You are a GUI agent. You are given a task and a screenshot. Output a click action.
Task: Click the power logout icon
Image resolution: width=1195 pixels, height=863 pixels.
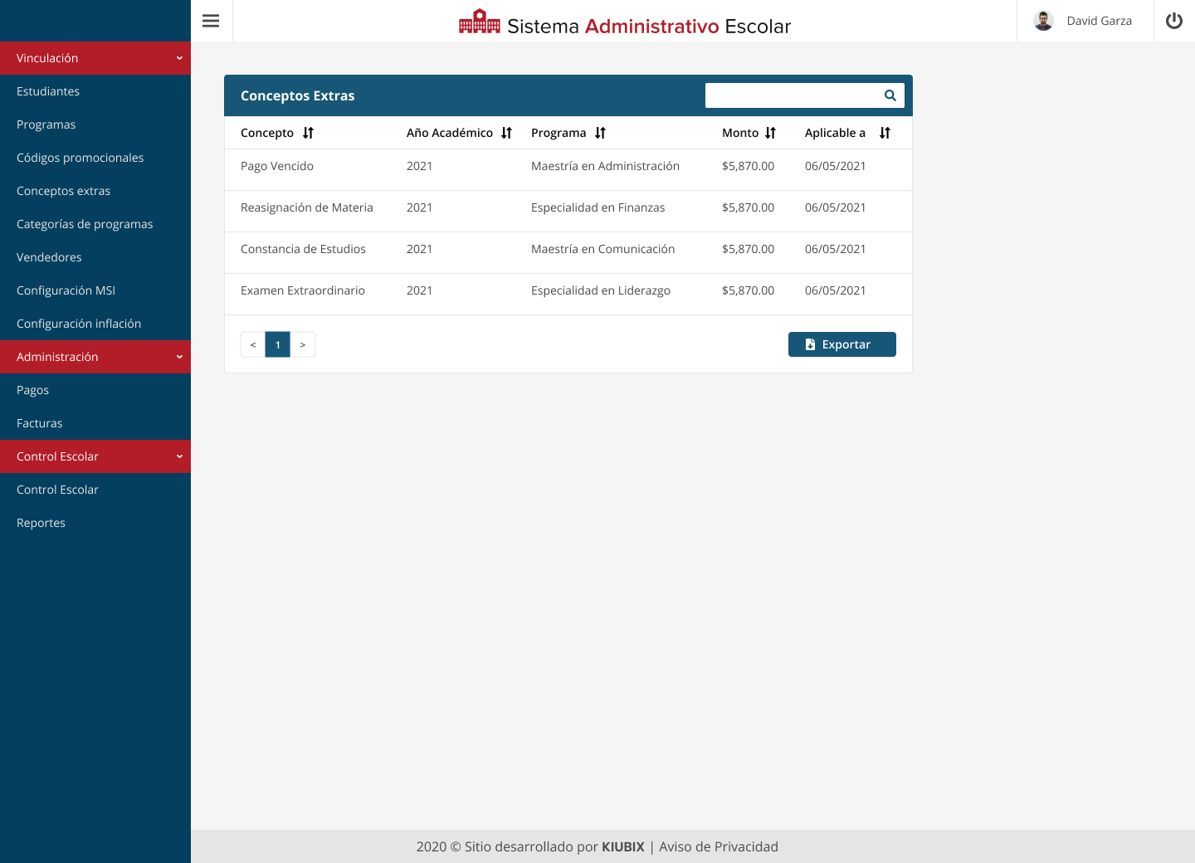click(x=1173, y=21)
